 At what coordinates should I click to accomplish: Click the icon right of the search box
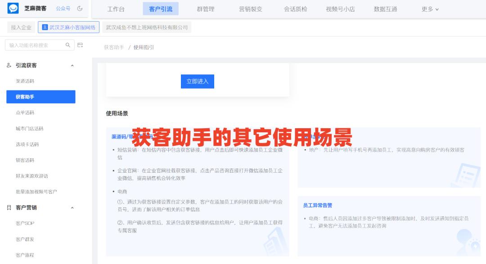pyautogui.click(x=80, y=45)
